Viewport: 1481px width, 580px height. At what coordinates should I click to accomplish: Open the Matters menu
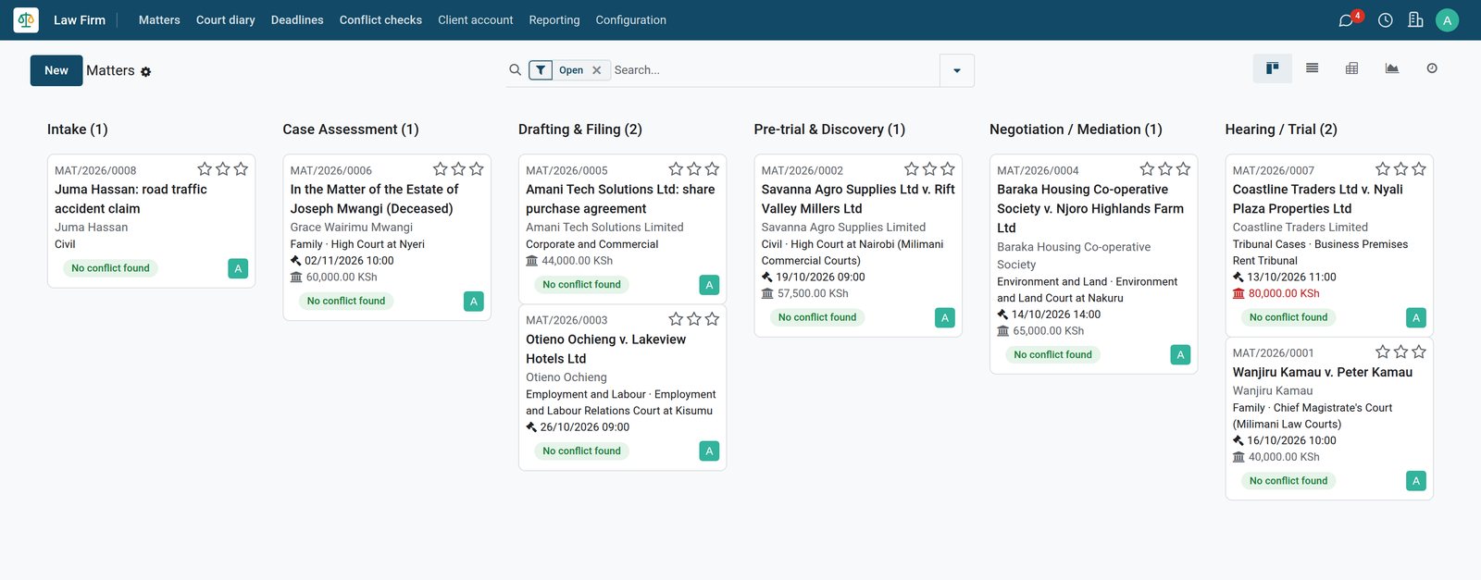(159, 19)
